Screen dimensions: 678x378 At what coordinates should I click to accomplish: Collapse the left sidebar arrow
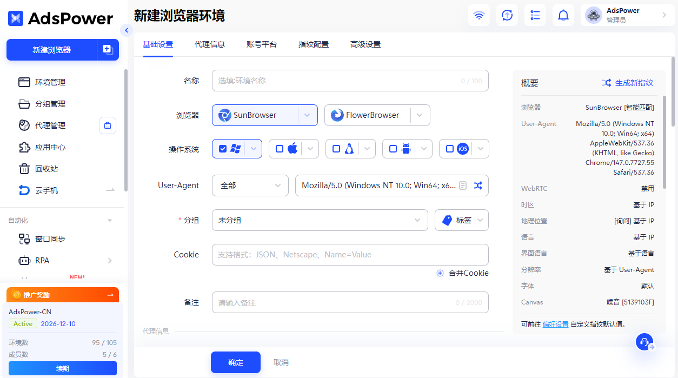tap(127, 30)
